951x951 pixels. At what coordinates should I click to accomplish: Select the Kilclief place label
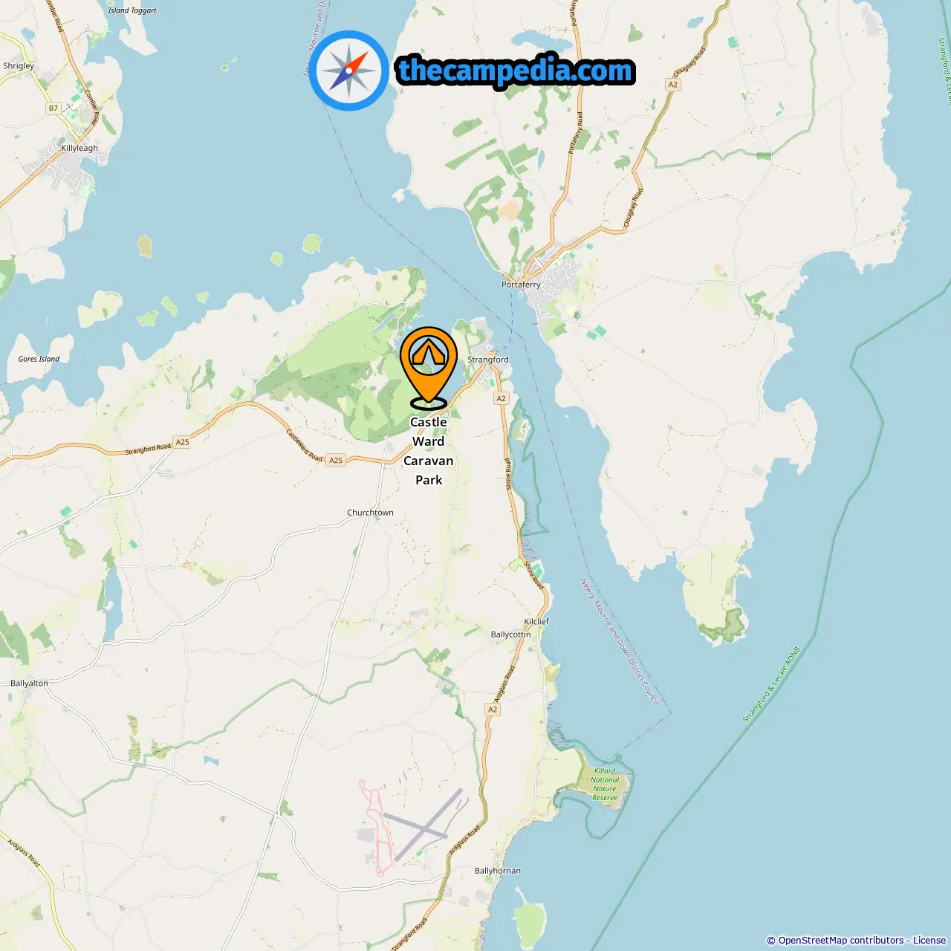[536, 622]
